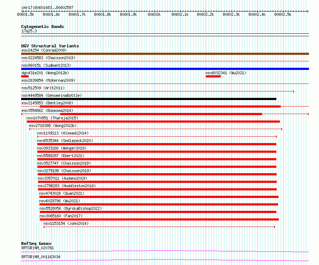Click variant label esv2145853 (Bentley2008)
The height and width of the screenshot is (265, 319).
pyautogui.click(x=47, y=103)
